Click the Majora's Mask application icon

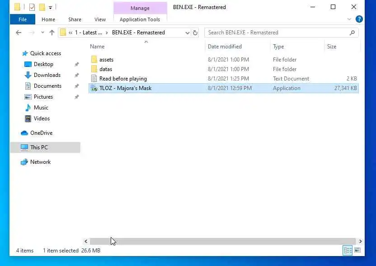click(94, 88)
